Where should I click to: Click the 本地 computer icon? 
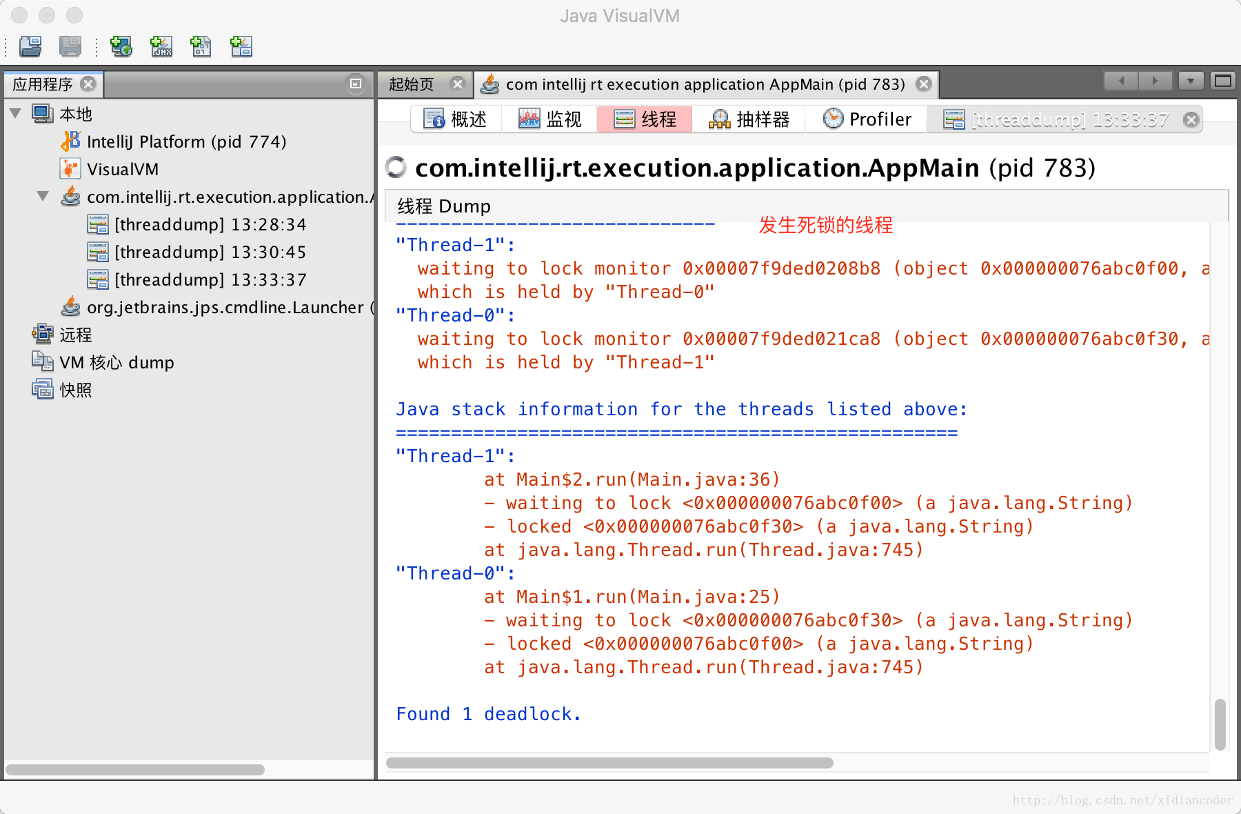point(43,114)
